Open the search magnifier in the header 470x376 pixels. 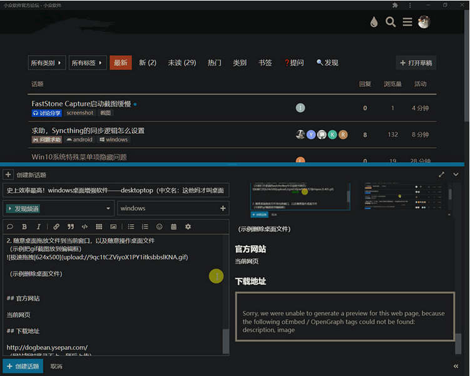pyautogui.click(x=391, y=22)
